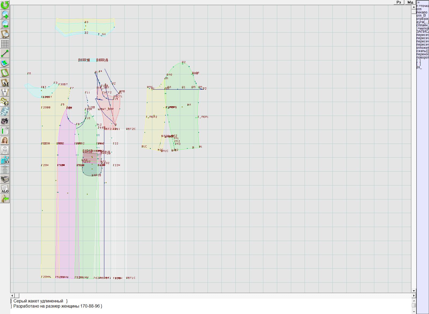
Task: Select 'отложить' in the operator list
Action: [423, 48]
